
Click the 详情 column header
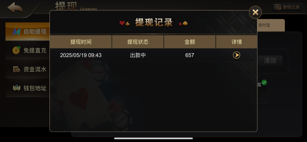[x=237, y=42]
